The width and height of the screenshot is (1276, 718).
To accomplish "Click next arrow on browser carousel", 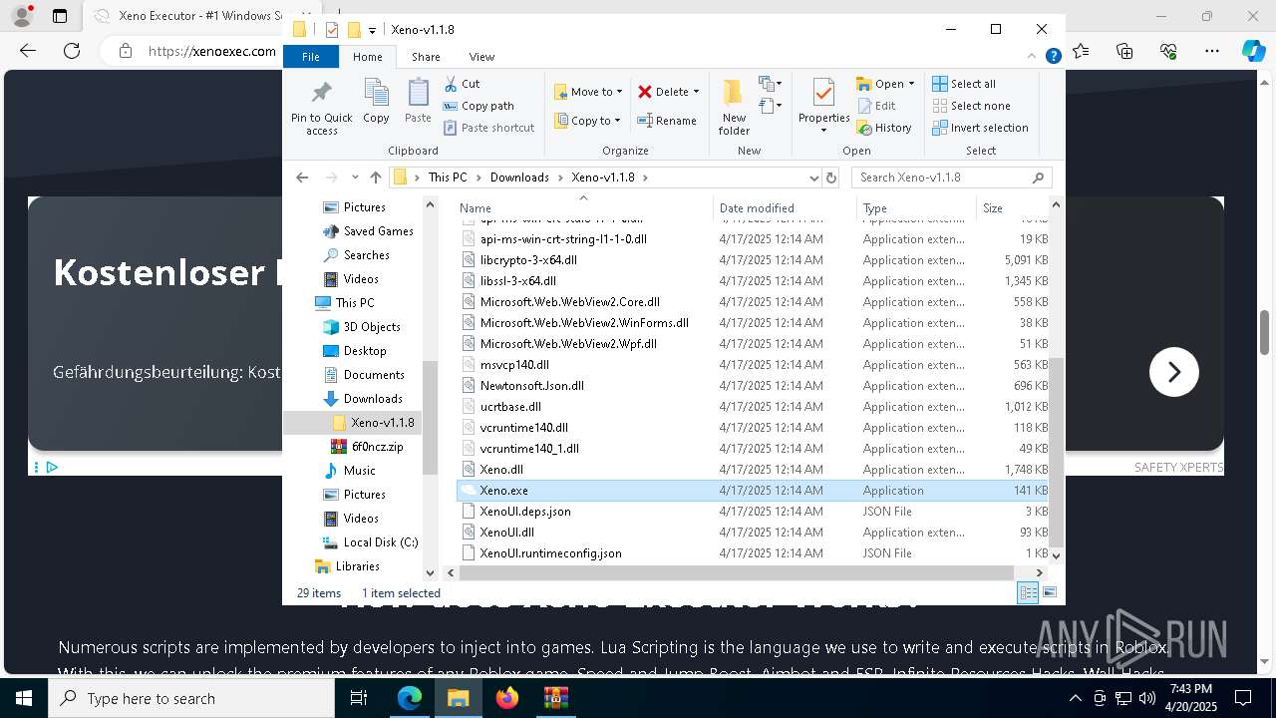I will pyautogui.click(x=1173, y=372).
